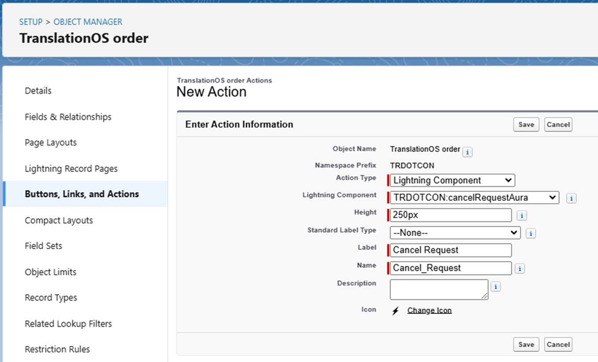Click the info icon next to Object Name
Screen dimensions: 598x362
click(467, 152)
